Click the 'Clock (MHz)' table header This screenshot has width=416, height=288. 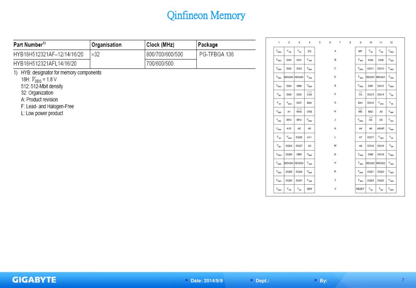(160, 45)
